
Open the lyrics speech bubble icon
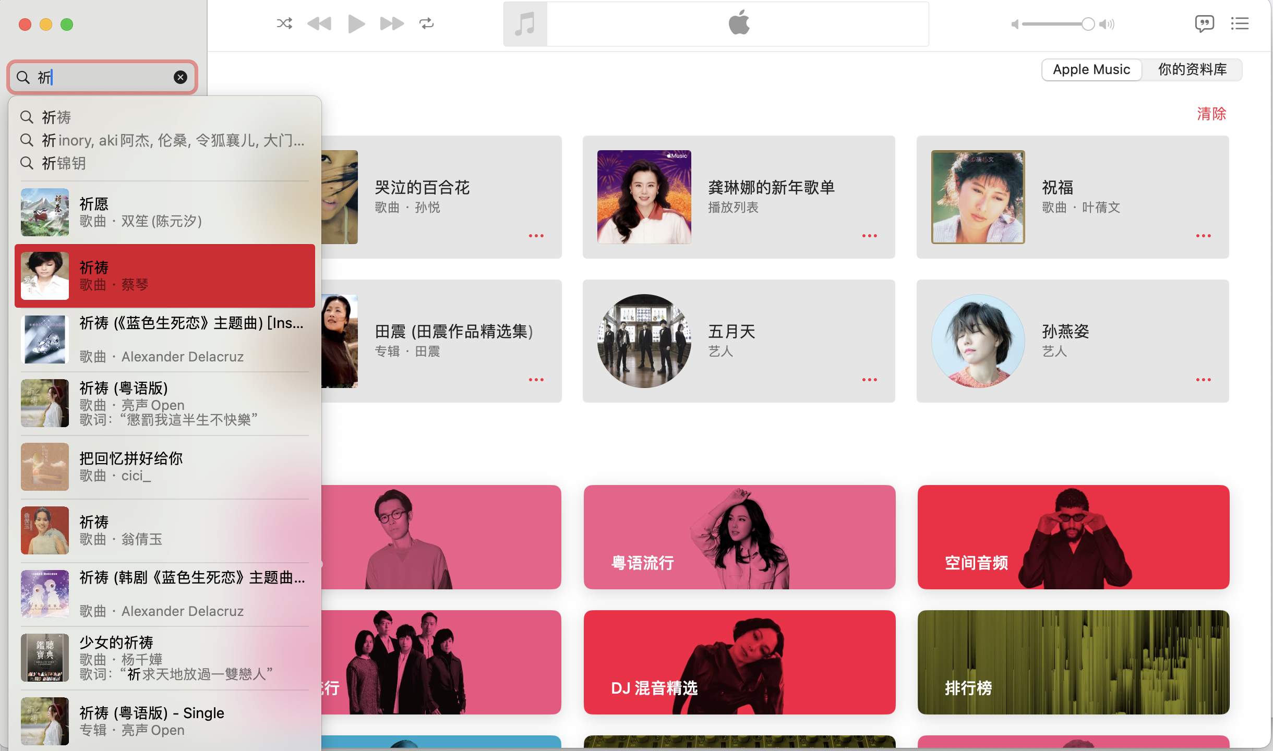tap(1204, 23)
